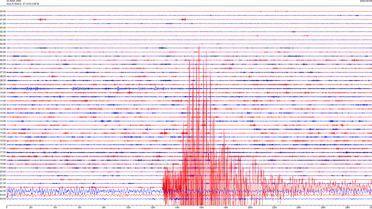This screenshot has height=209, width=372.
Task: Click the '07:30' time label
Action: (3, 72)
